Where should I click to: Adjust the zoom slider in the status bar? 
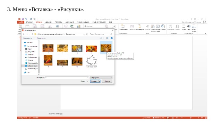(x=191, y=118)
